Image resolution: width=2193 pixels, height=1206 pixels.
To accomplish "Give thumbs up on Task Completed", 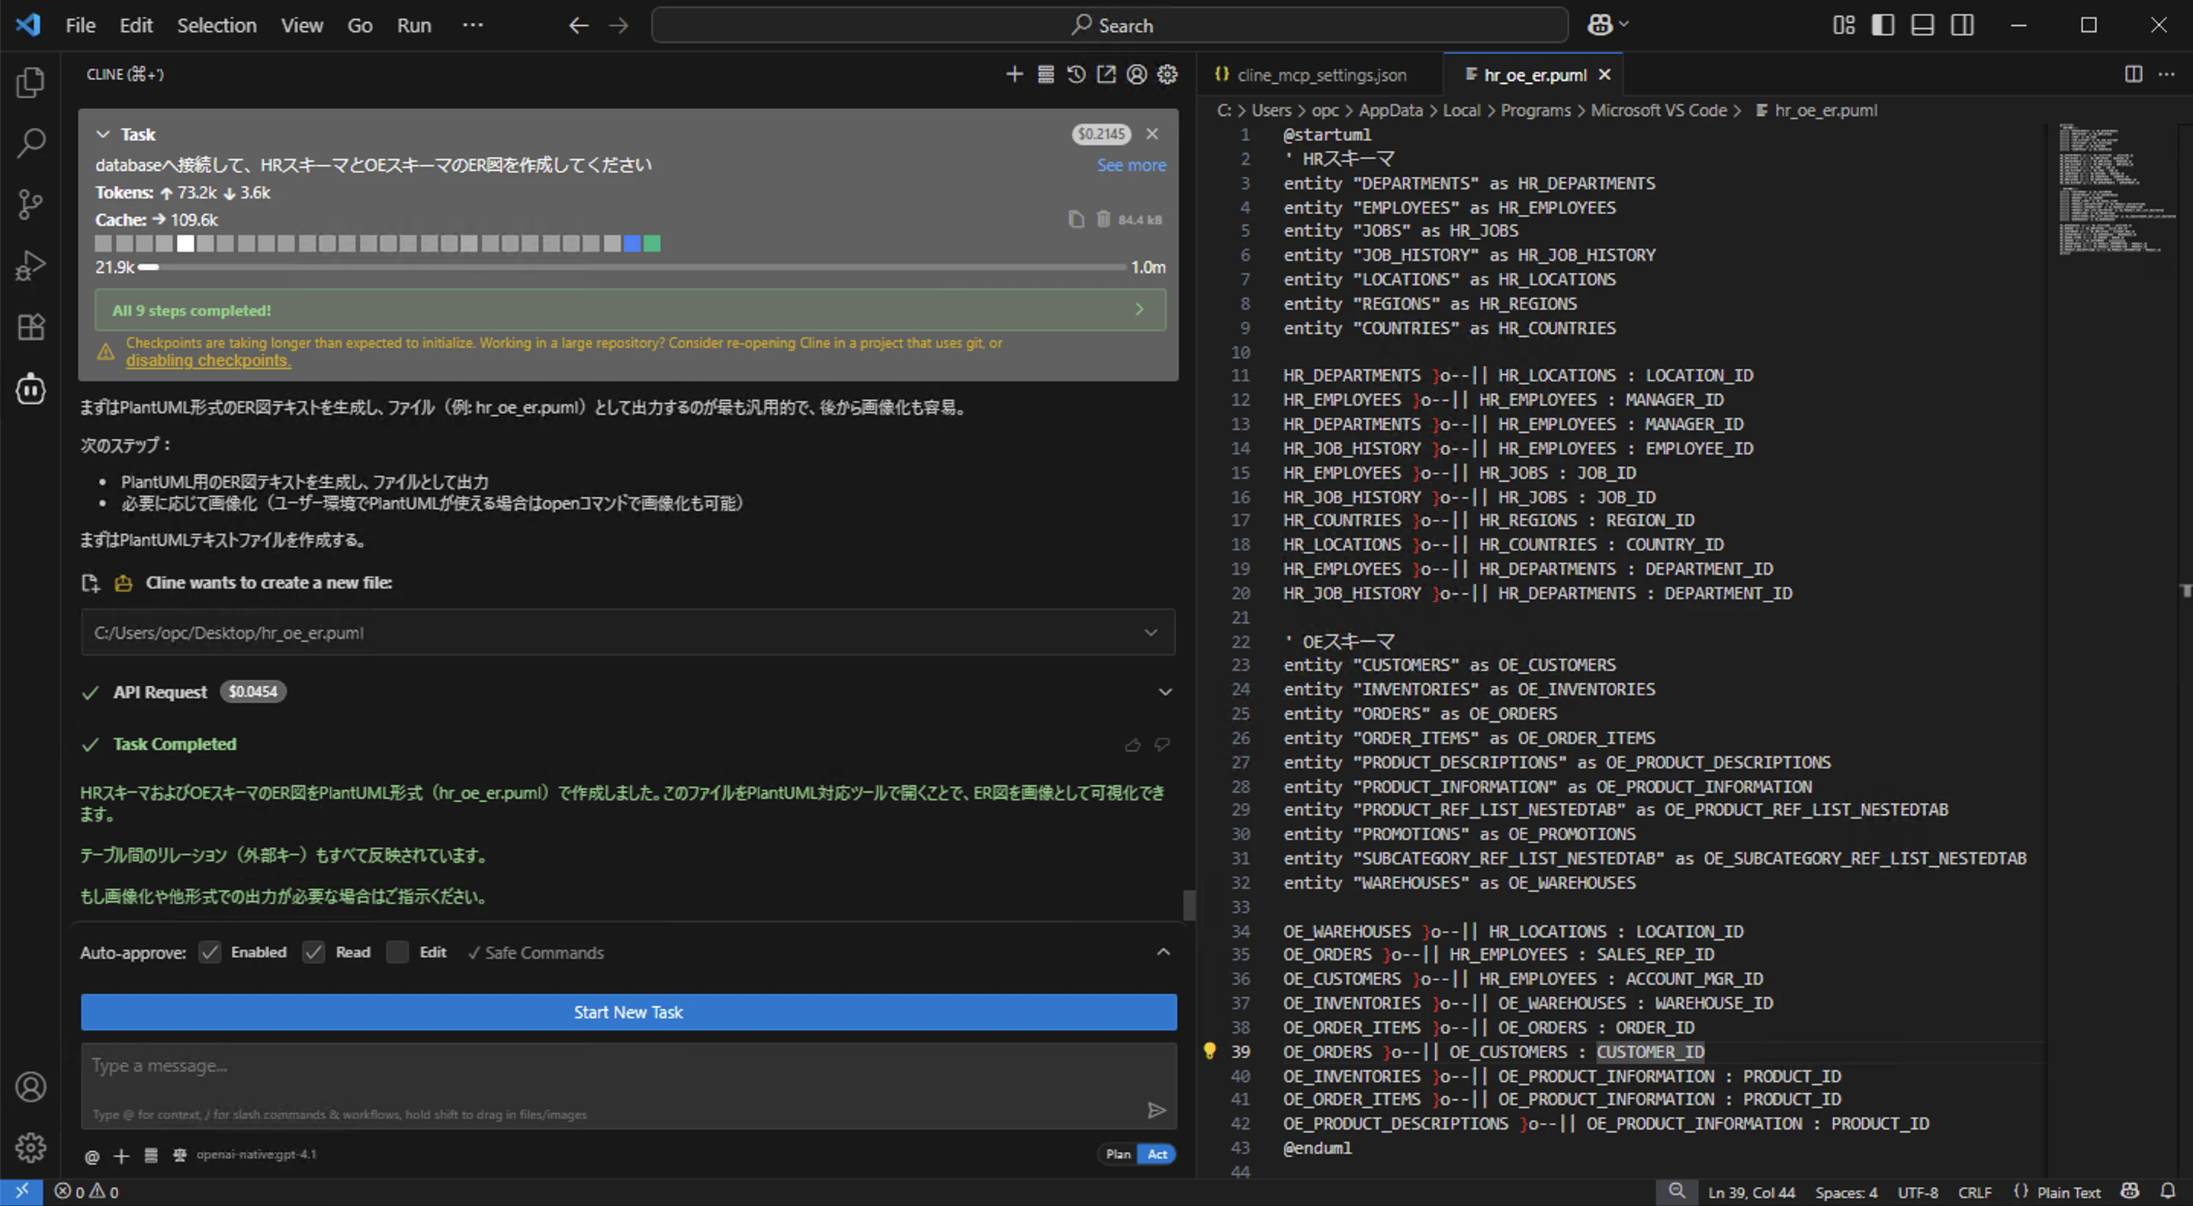I will click(x=1132, y=746).
